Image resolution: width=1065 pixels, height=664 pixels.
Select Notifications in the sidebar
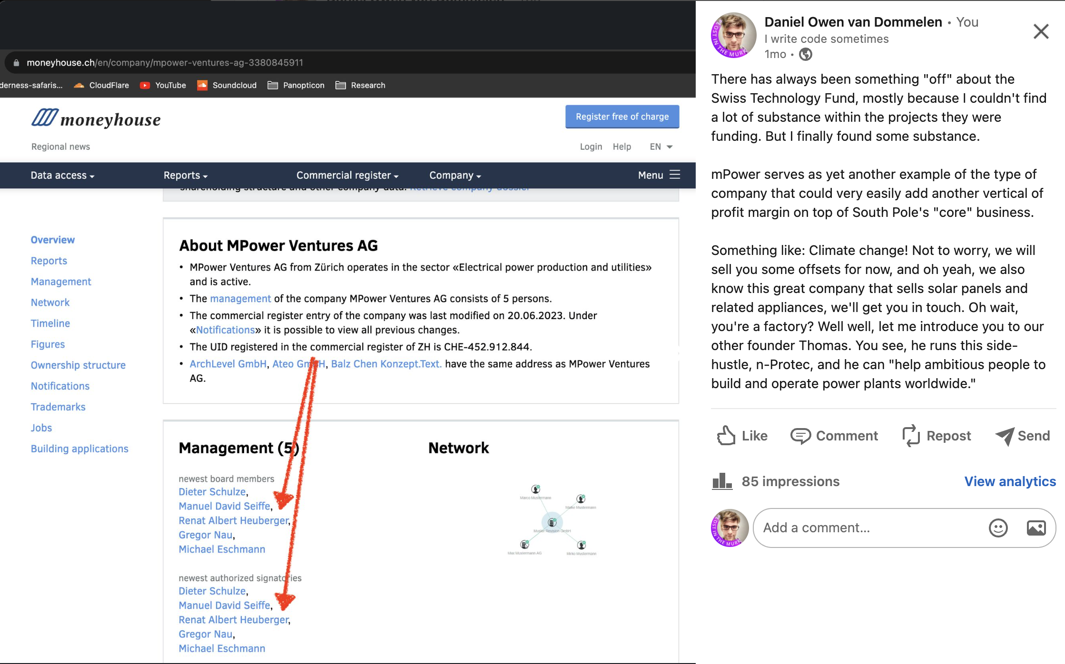60,386
